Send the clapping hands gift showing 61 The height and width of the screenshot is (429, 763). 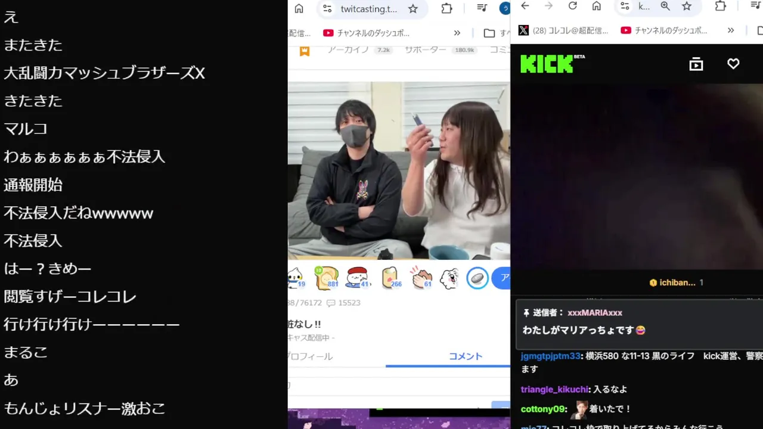421,278
